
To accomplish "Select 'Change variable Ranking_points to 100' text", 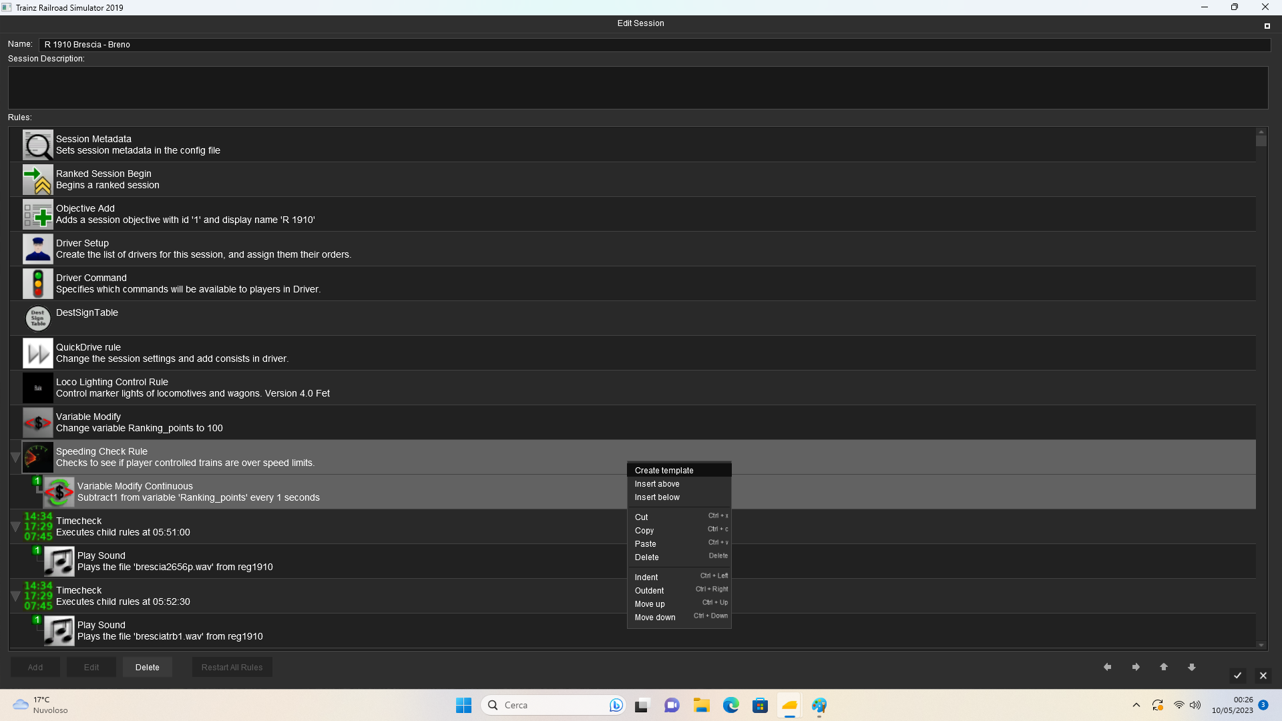I will coord(140,428).
